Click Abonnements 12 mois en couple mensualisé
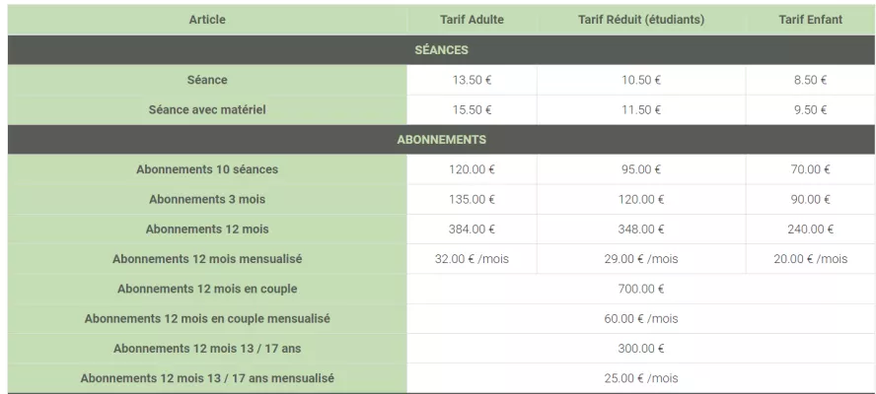The image size is (876, 394). [x=207, y=319]
